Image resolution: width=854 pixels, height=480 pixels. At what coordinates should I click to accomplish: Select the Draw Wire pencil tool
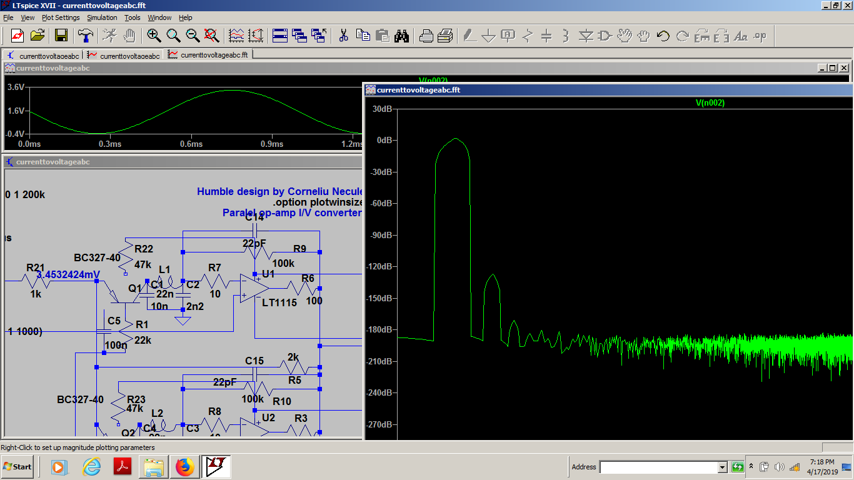[470, 36]
